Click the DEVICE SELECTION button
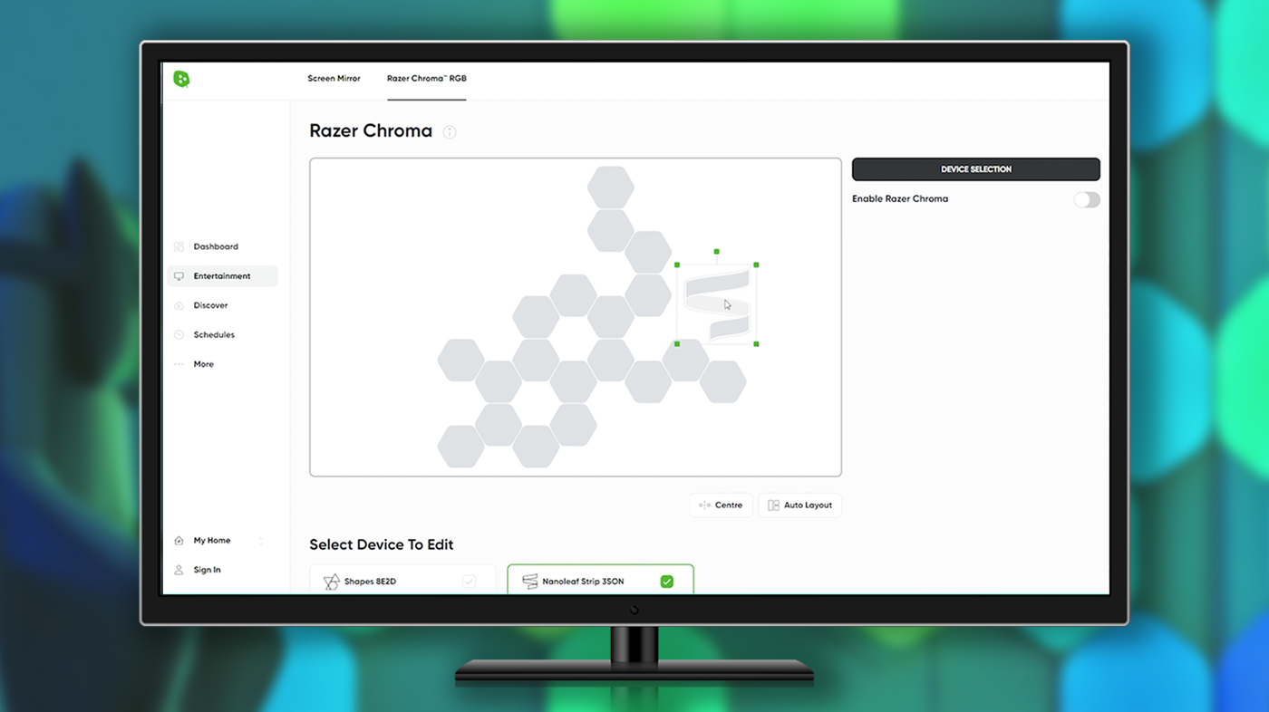Image resolution: width=1269 pixels, height=712 pixels. 976,169
